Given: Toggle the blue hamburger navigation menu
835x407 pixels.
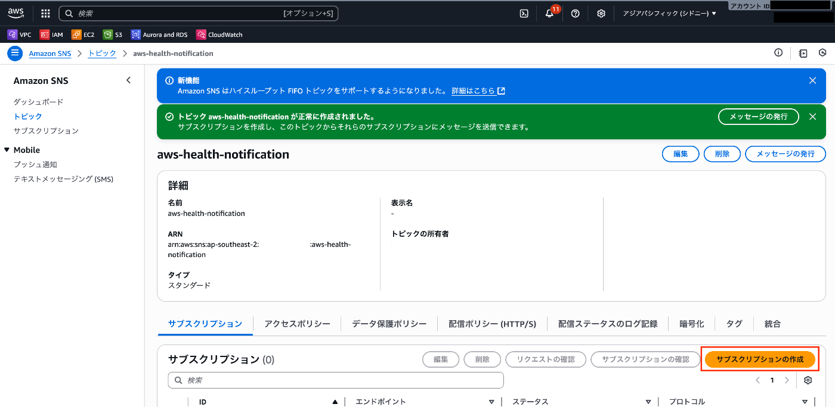Looking at the screenshot, I should click(15, 53).
